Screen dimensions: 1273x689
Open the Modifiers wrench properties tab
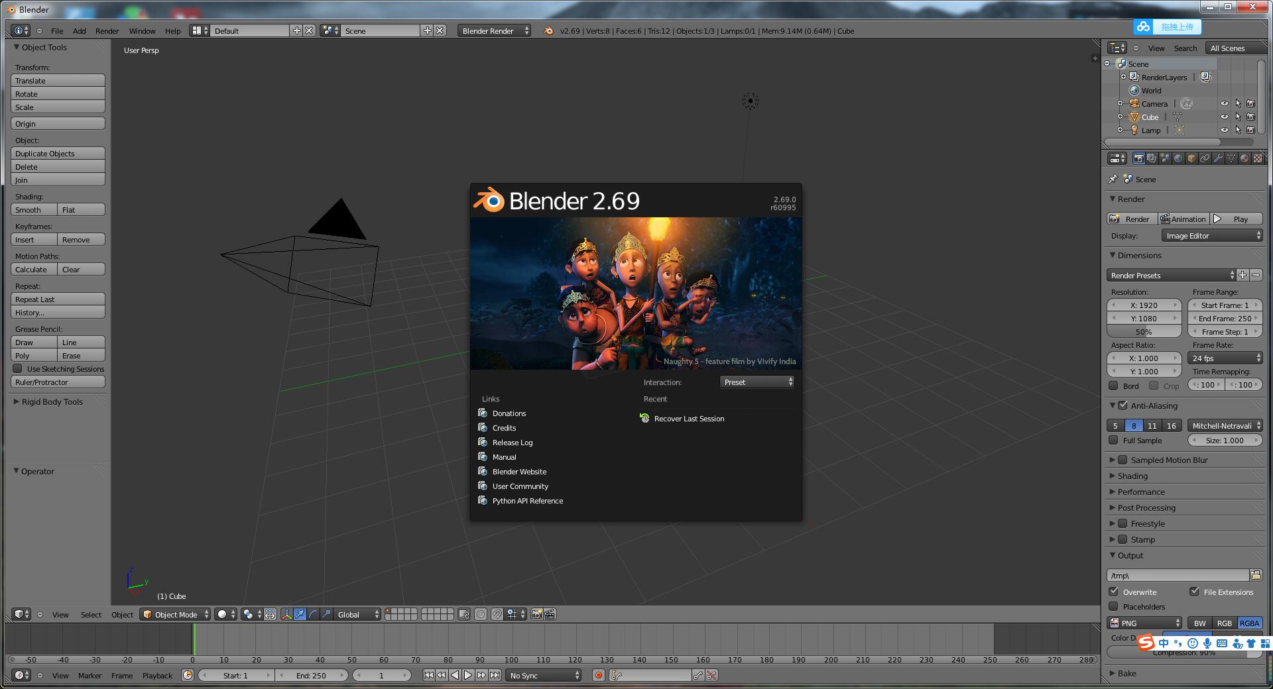tap(1218, 158)
